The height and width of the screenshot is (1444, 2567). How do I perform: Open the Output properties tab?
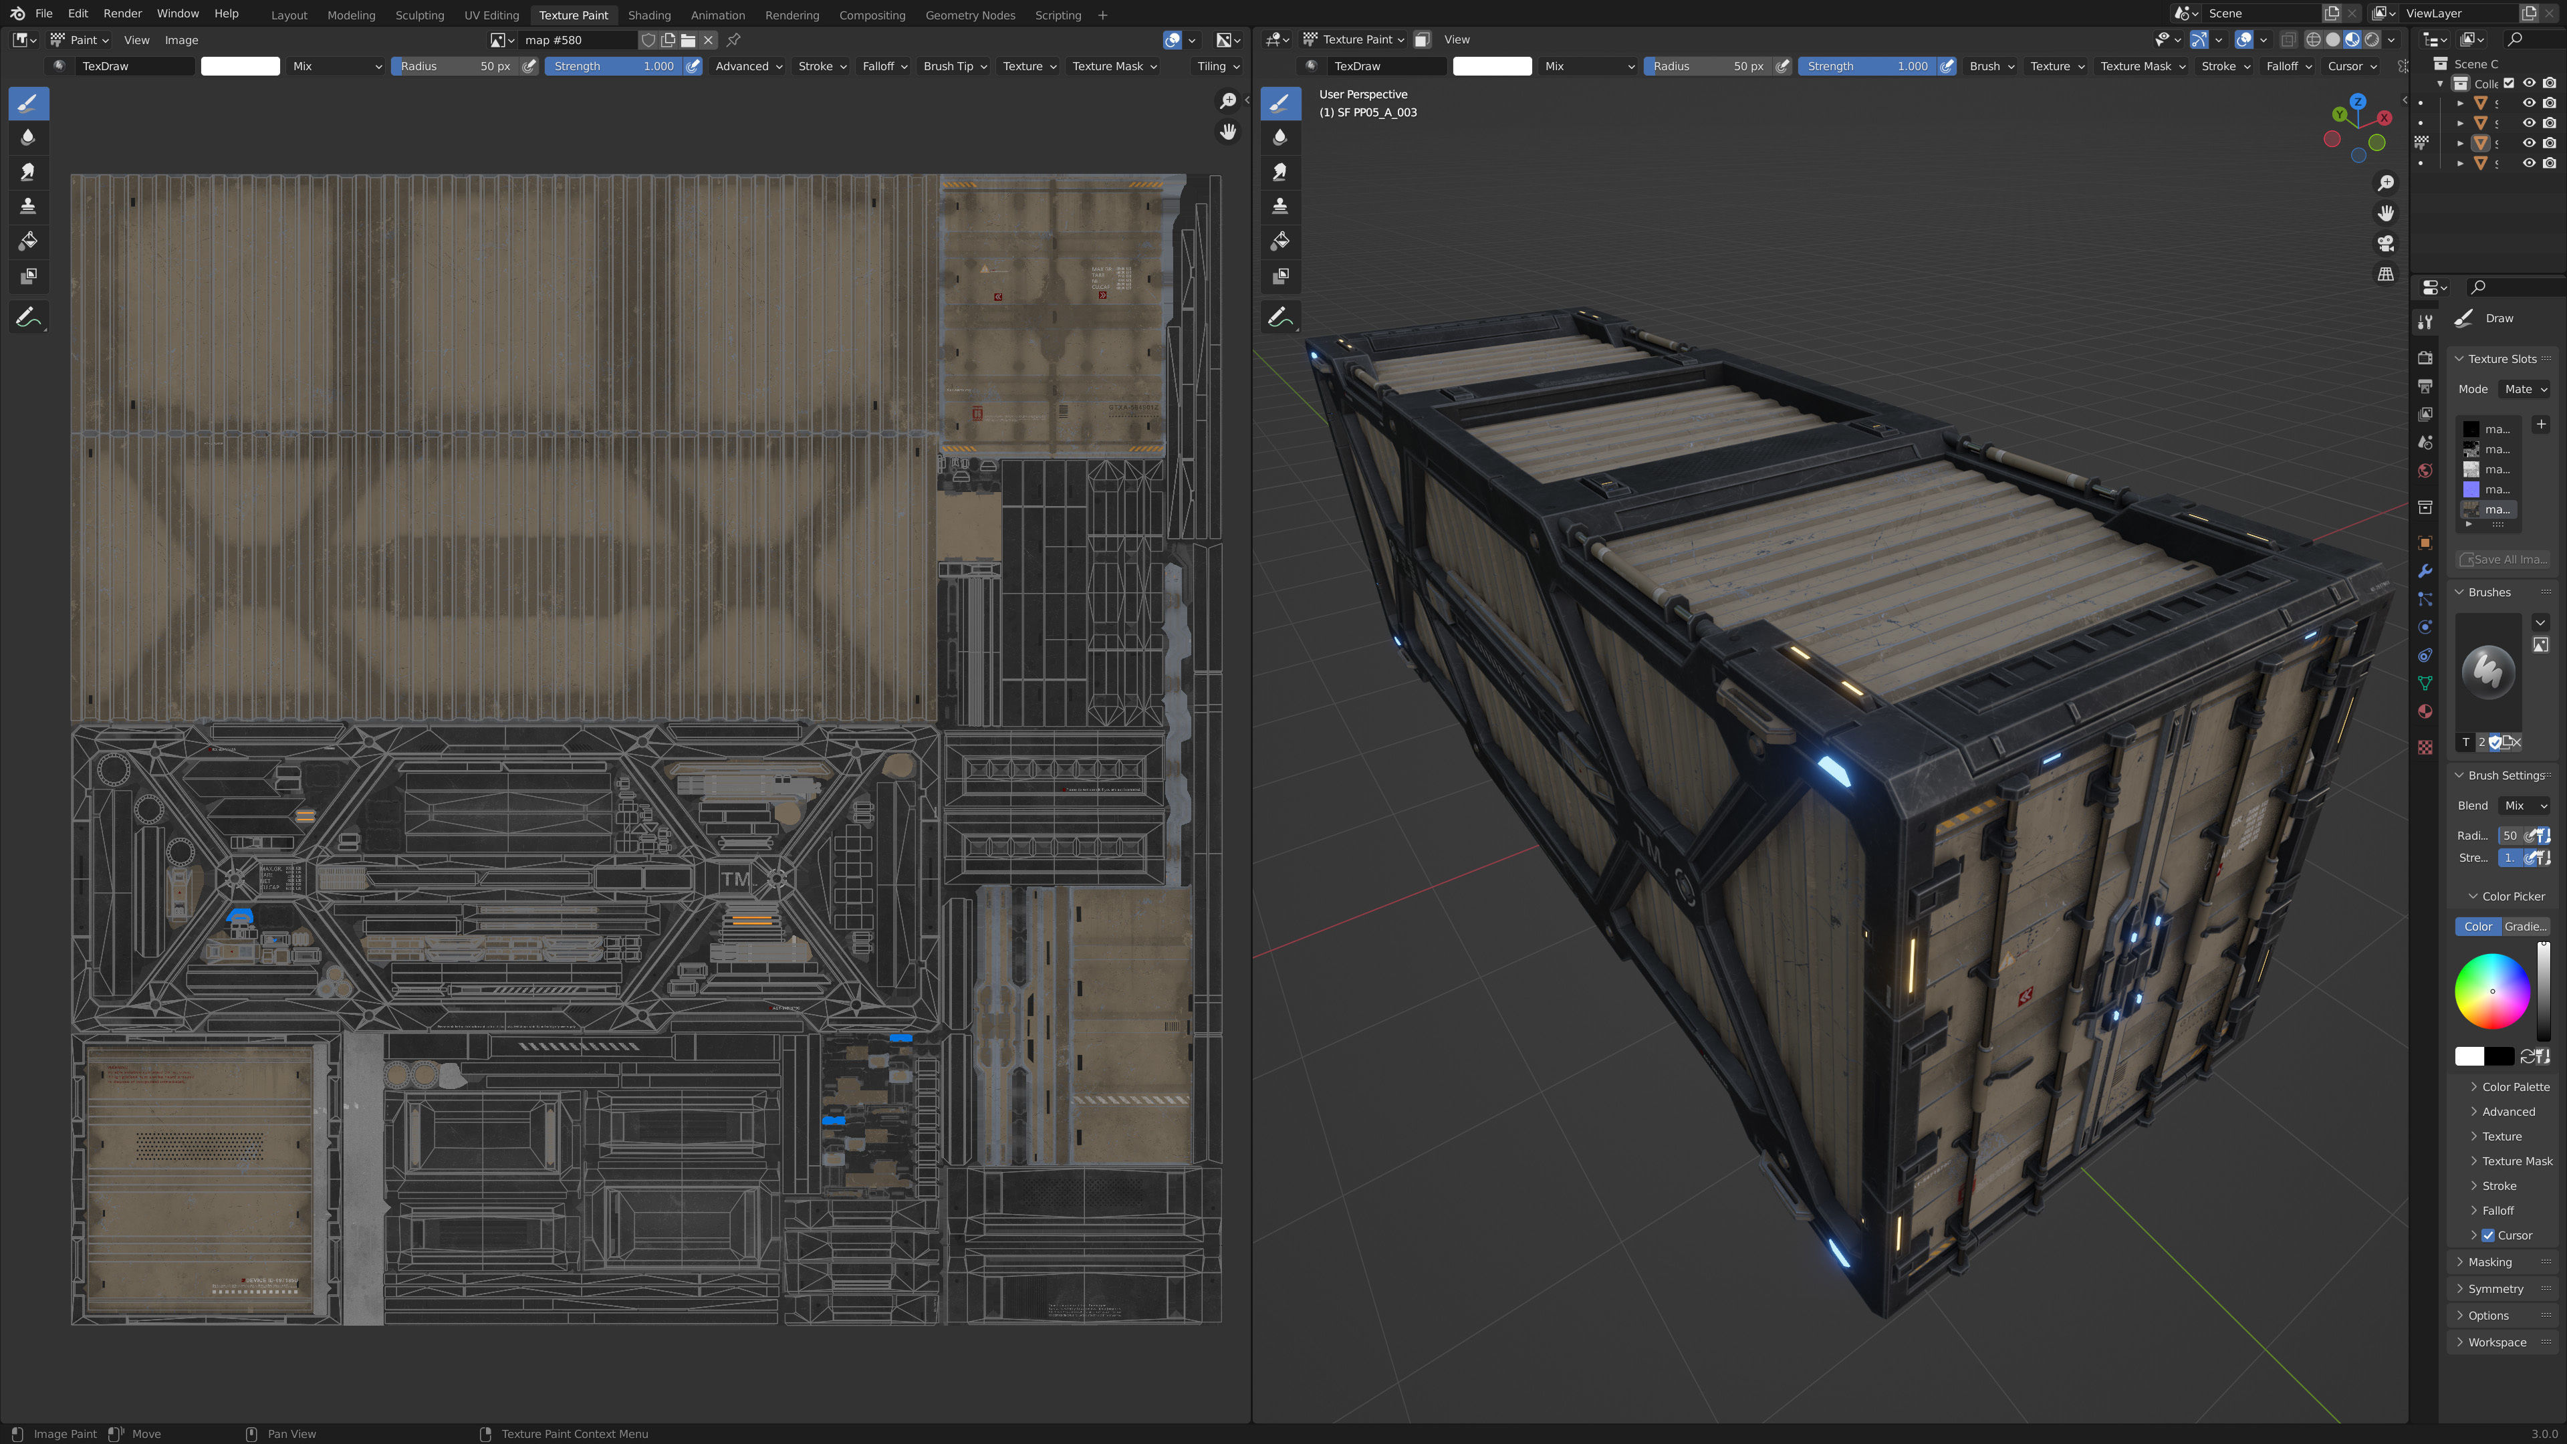(x=2425, y=386)
